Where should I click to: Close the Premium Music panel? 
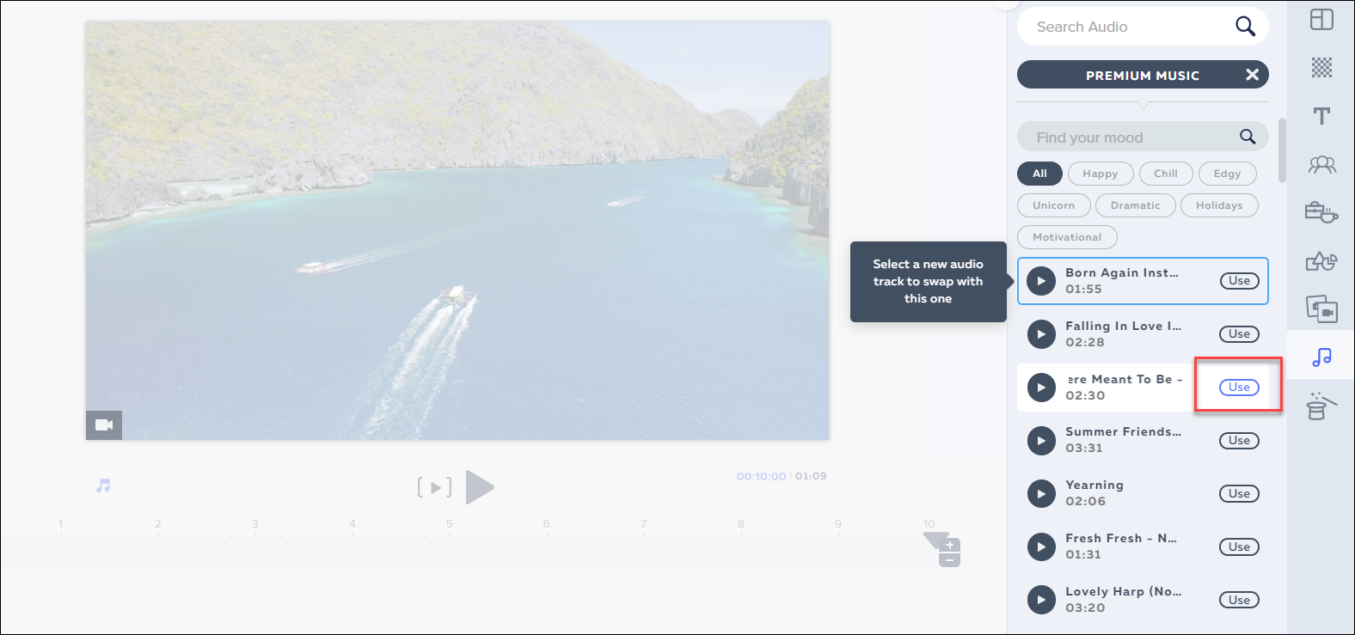[1252, 75]
